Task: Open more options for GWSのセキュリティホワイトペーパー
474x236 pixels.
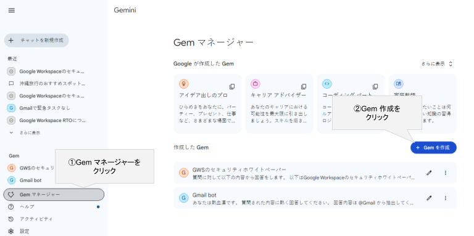Action: point(446,173)
